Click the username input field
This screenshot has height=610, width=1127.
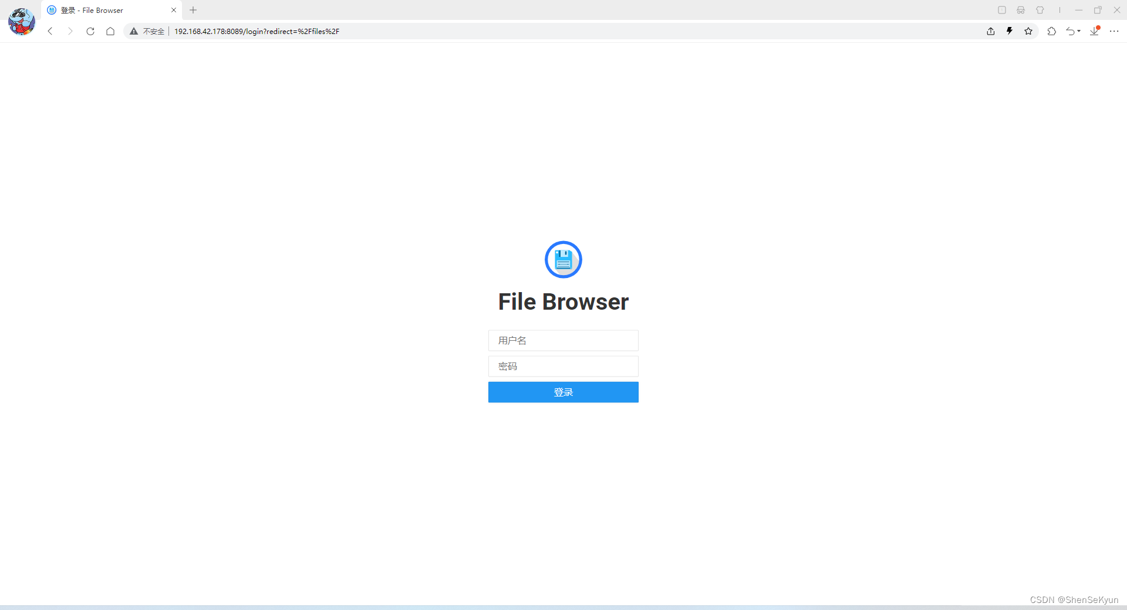coord(563,340)
